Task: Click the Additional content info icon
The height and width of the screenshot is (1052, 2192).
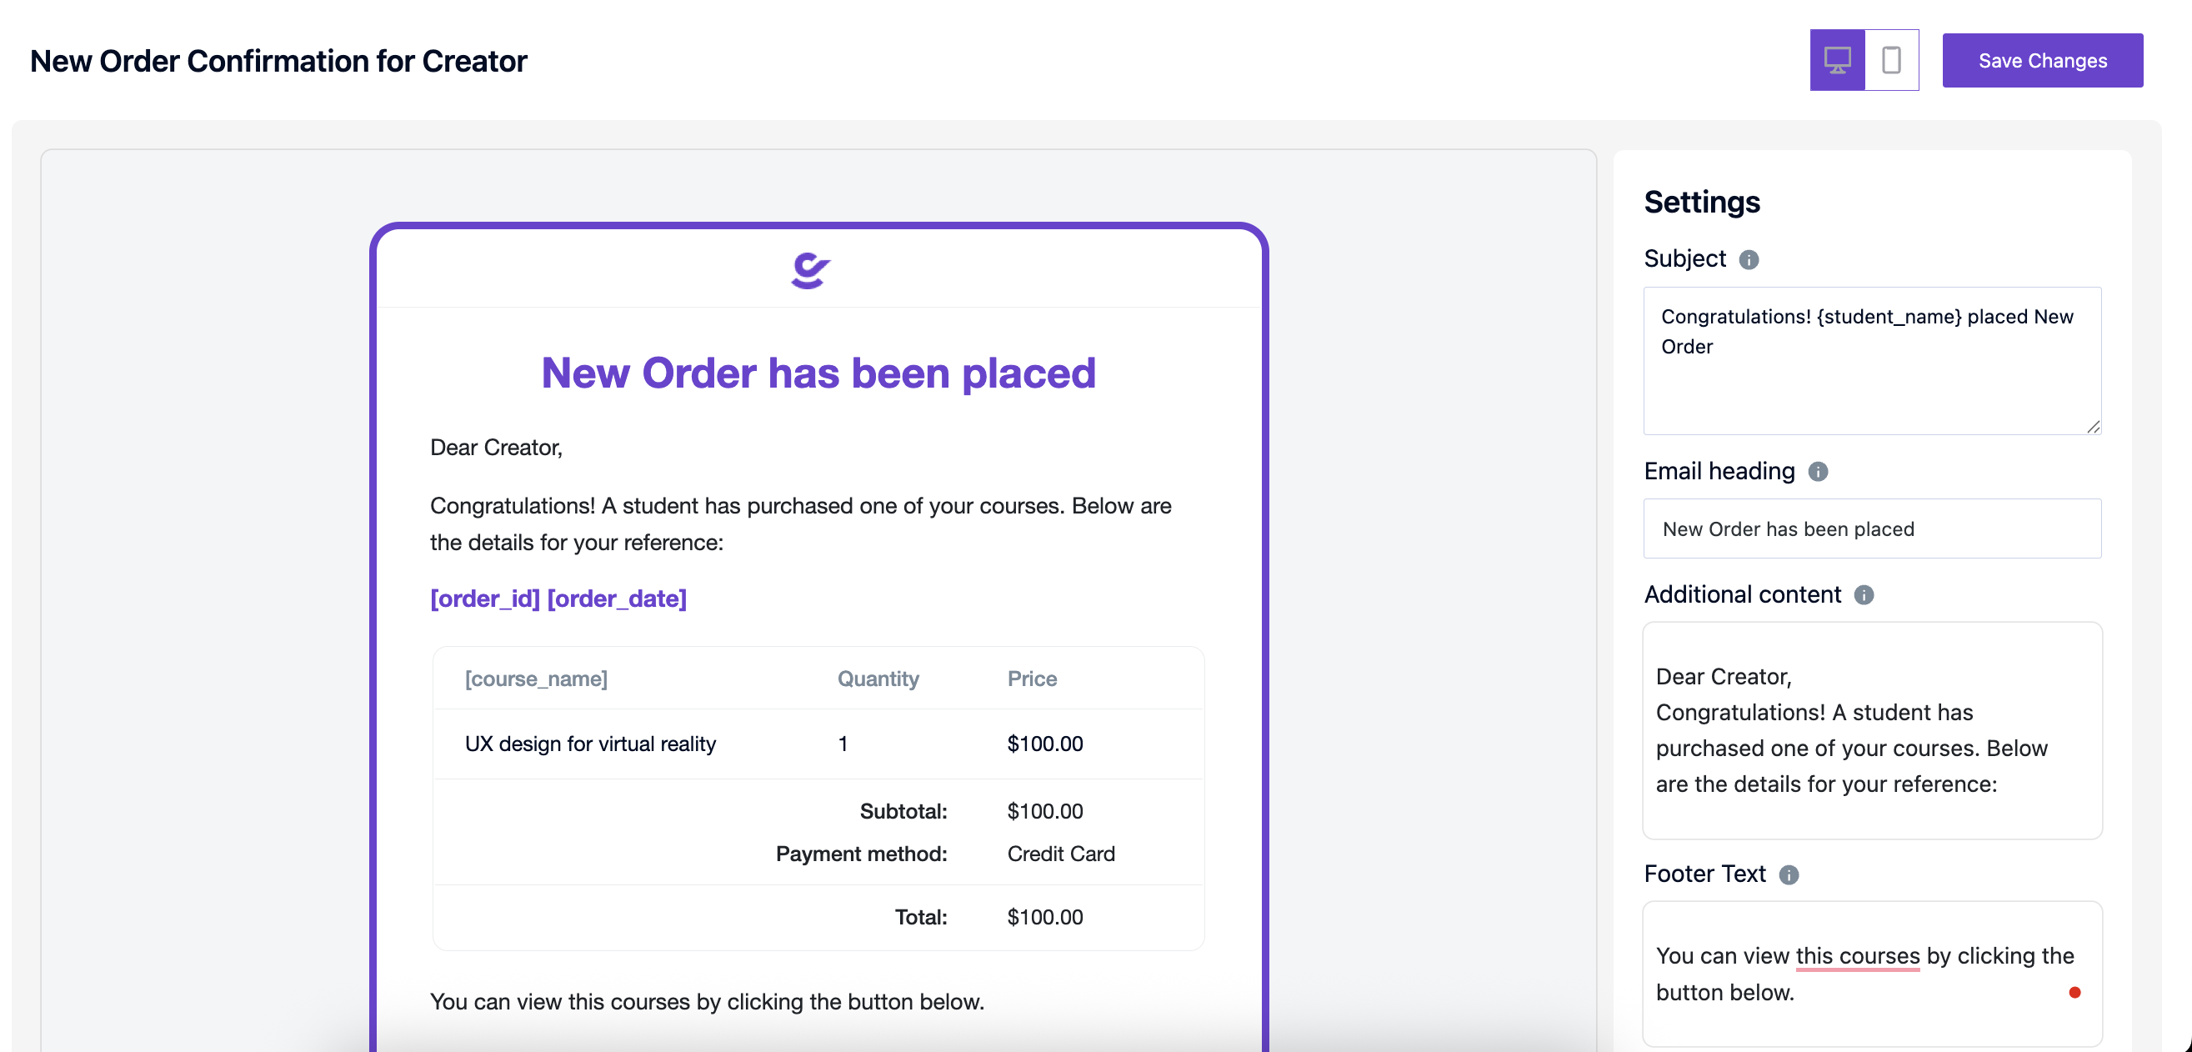Action: (x=1864, y=595)
